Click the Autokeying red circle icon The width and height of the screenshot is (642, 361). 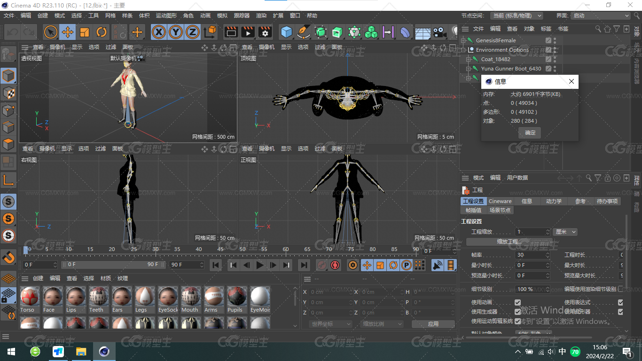[x=335, y=265]
